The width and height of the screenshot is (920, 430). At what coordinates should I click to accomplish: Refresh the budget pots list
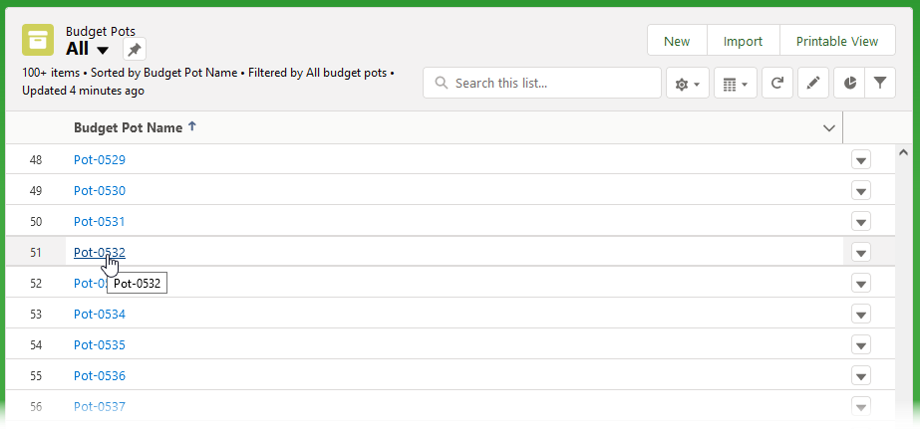click(777, 84)
